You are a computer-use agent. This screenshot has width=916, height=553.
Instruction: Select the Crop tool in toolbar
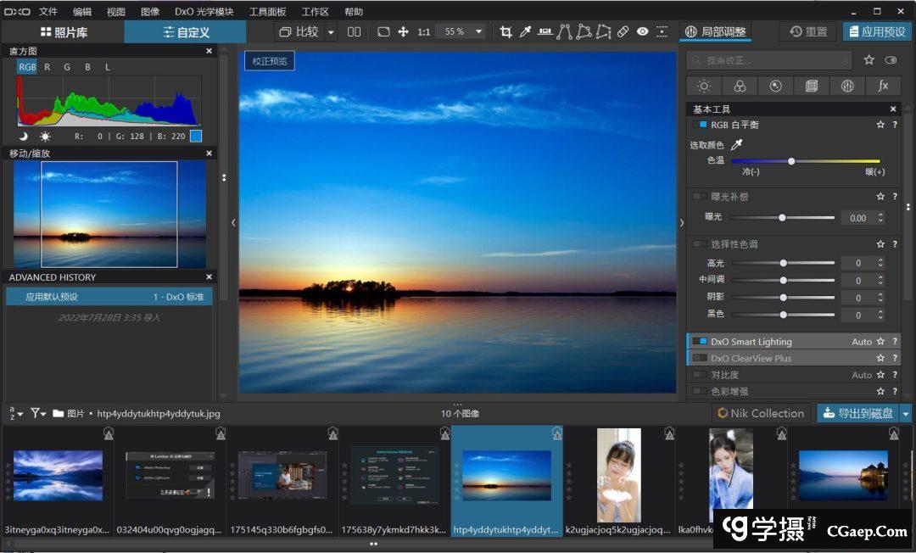[x=506, y=31]
